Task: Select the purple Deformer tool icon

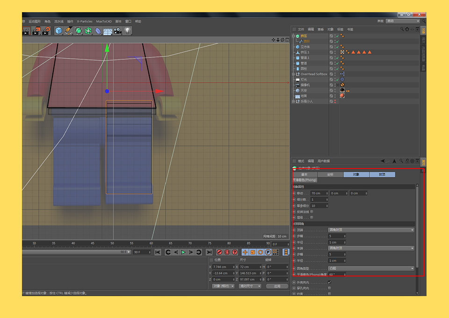Action: (98, 31)
